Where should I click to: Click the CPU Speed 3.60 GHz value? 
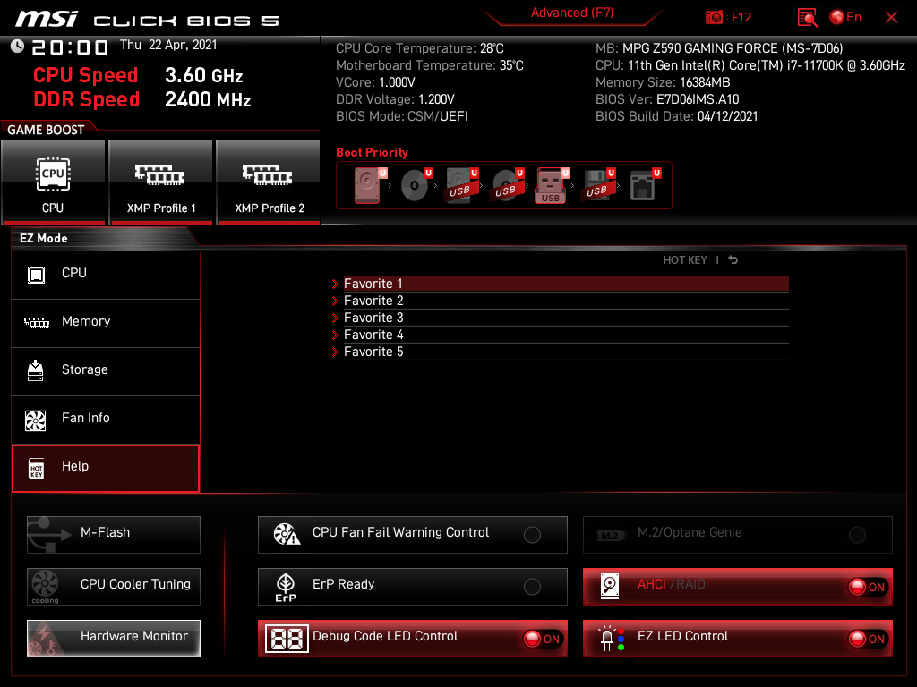[203, 75]
